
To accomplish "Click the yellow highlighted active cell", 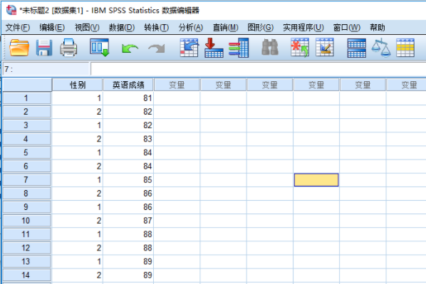I will 316,180.
